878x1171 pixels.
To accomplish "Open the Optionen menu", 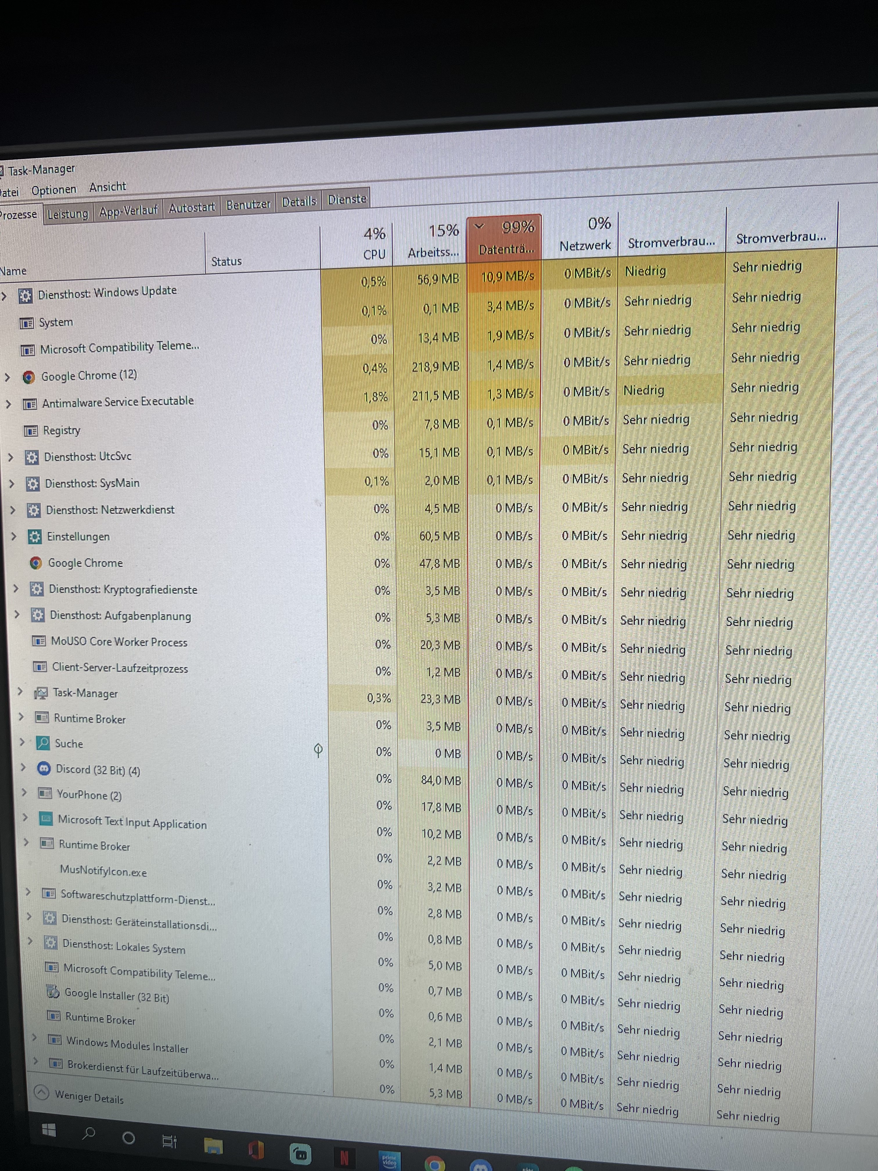I will [53, 190].
